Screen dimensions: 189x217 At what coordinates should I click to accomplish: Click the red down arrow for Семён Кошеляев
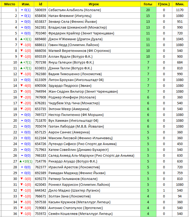(x=21, y=214)
